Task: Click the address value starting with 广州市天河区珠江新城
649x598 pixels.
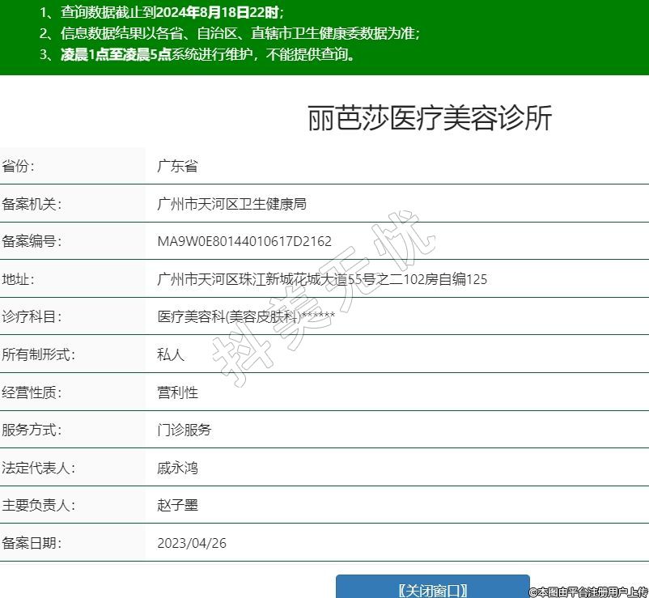Action: [322, 279]
